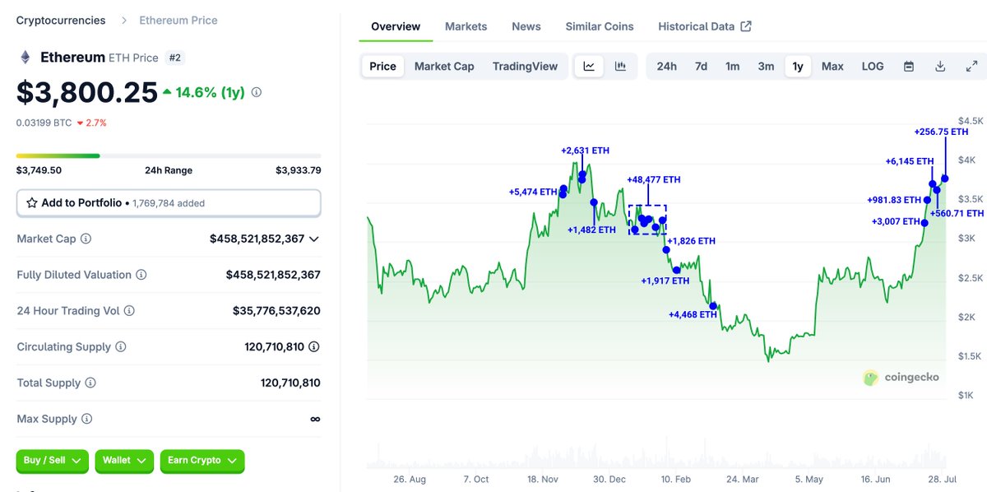Click the info icon beside 24 Hour Trading Vol
Viewport: 987px width, 492px height.
[x=129, y=311]
